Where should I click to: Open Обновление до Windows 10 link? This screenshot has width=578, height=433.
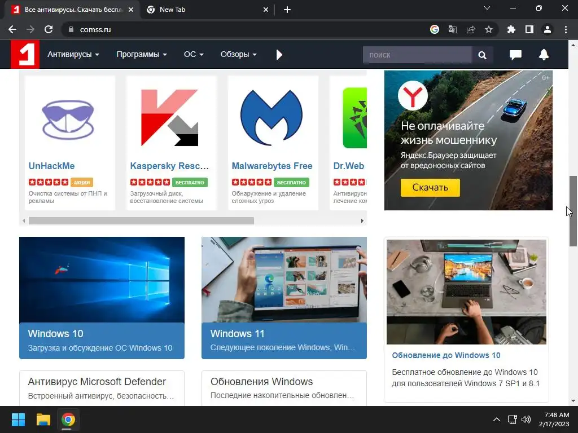tap(446, 355)
